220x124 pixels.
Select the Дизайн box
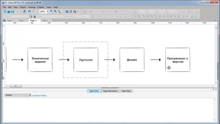point(132,60)
